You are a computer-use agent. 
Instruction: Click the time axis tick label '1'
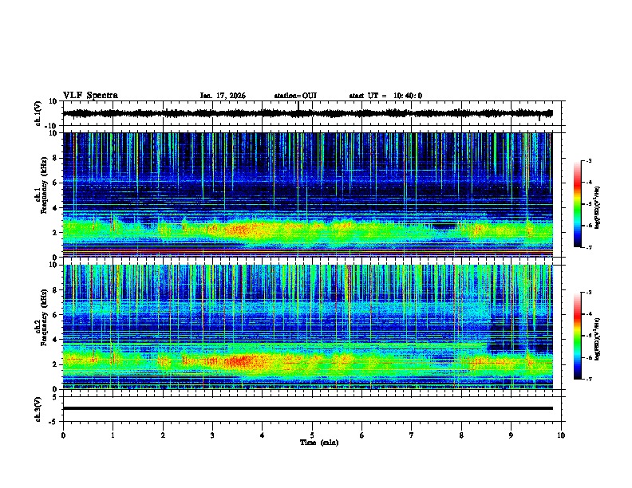(113, 435)
